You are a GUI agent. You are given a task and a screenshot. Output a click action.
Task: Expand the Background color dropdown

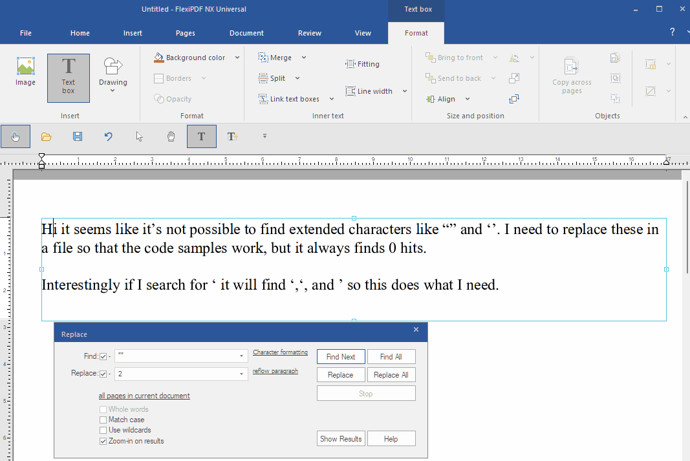[237, 58]
